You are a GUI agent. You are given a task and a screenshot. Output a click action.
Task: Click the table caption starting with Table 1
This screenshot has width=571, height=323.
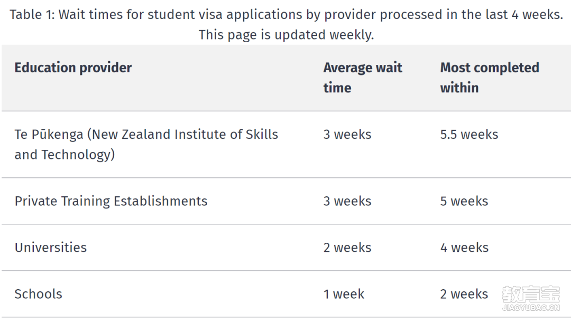[x=286, y=15]
